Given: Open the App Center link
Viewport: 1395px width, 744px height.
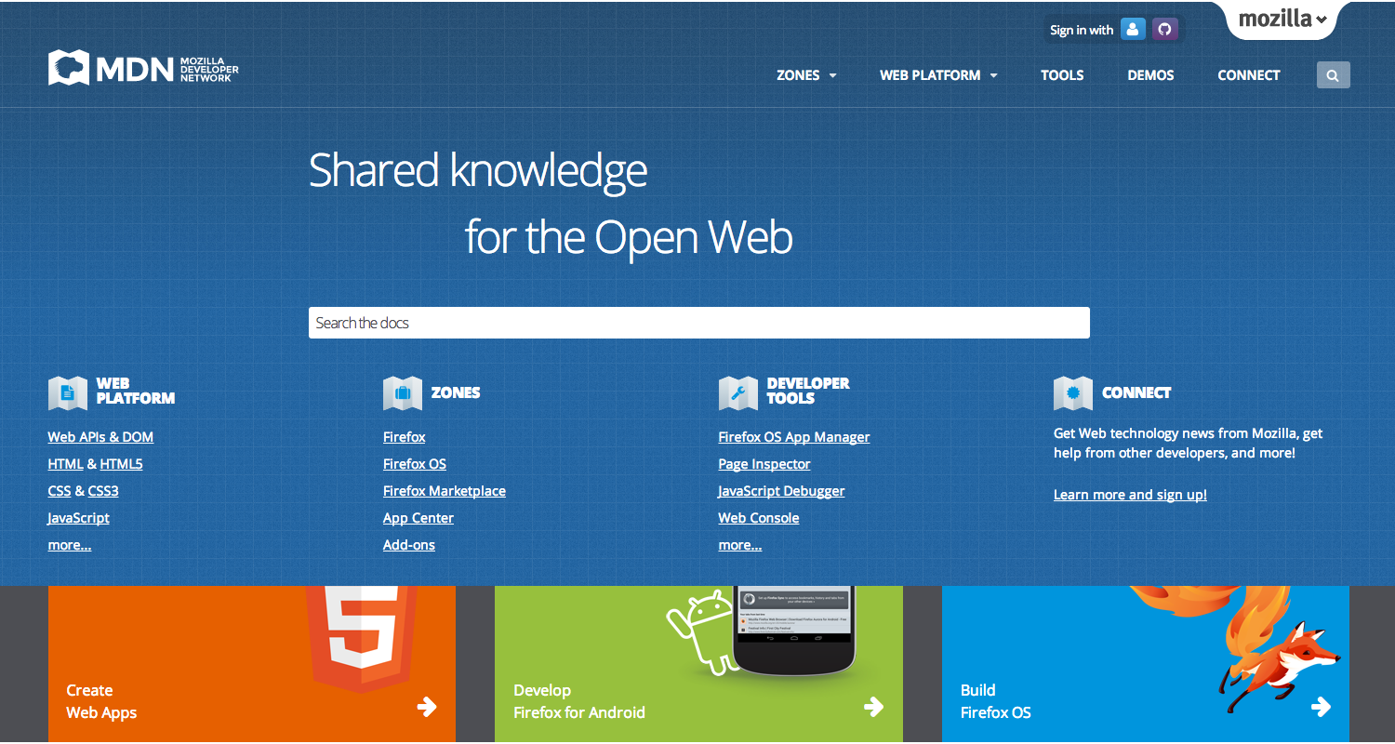Looking at the screenshot, I should pyautogui.click(x=418, y=518).
